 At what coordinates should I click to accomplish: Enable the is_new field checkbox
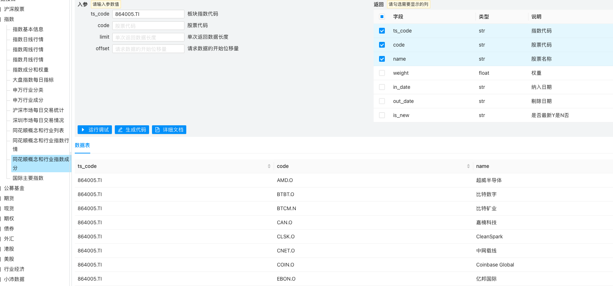[x=382, y=115]
